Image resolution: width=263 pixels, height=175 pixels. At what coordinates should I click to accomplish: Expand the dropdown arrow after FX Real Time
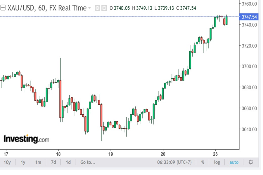tap(89, 8)
